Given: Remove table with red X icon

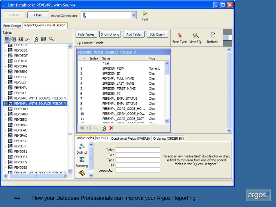Looking at the screenshot, I should (x=111, y=128).
